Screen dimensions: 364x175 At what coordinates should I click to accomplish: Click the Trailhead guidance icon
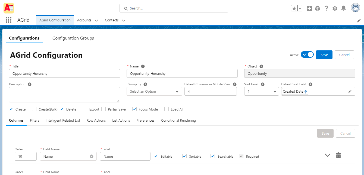point(318,8)
